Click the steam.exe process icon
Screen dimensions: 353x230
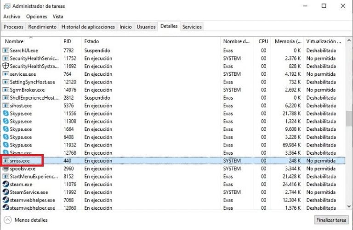[x=6, y=184]
